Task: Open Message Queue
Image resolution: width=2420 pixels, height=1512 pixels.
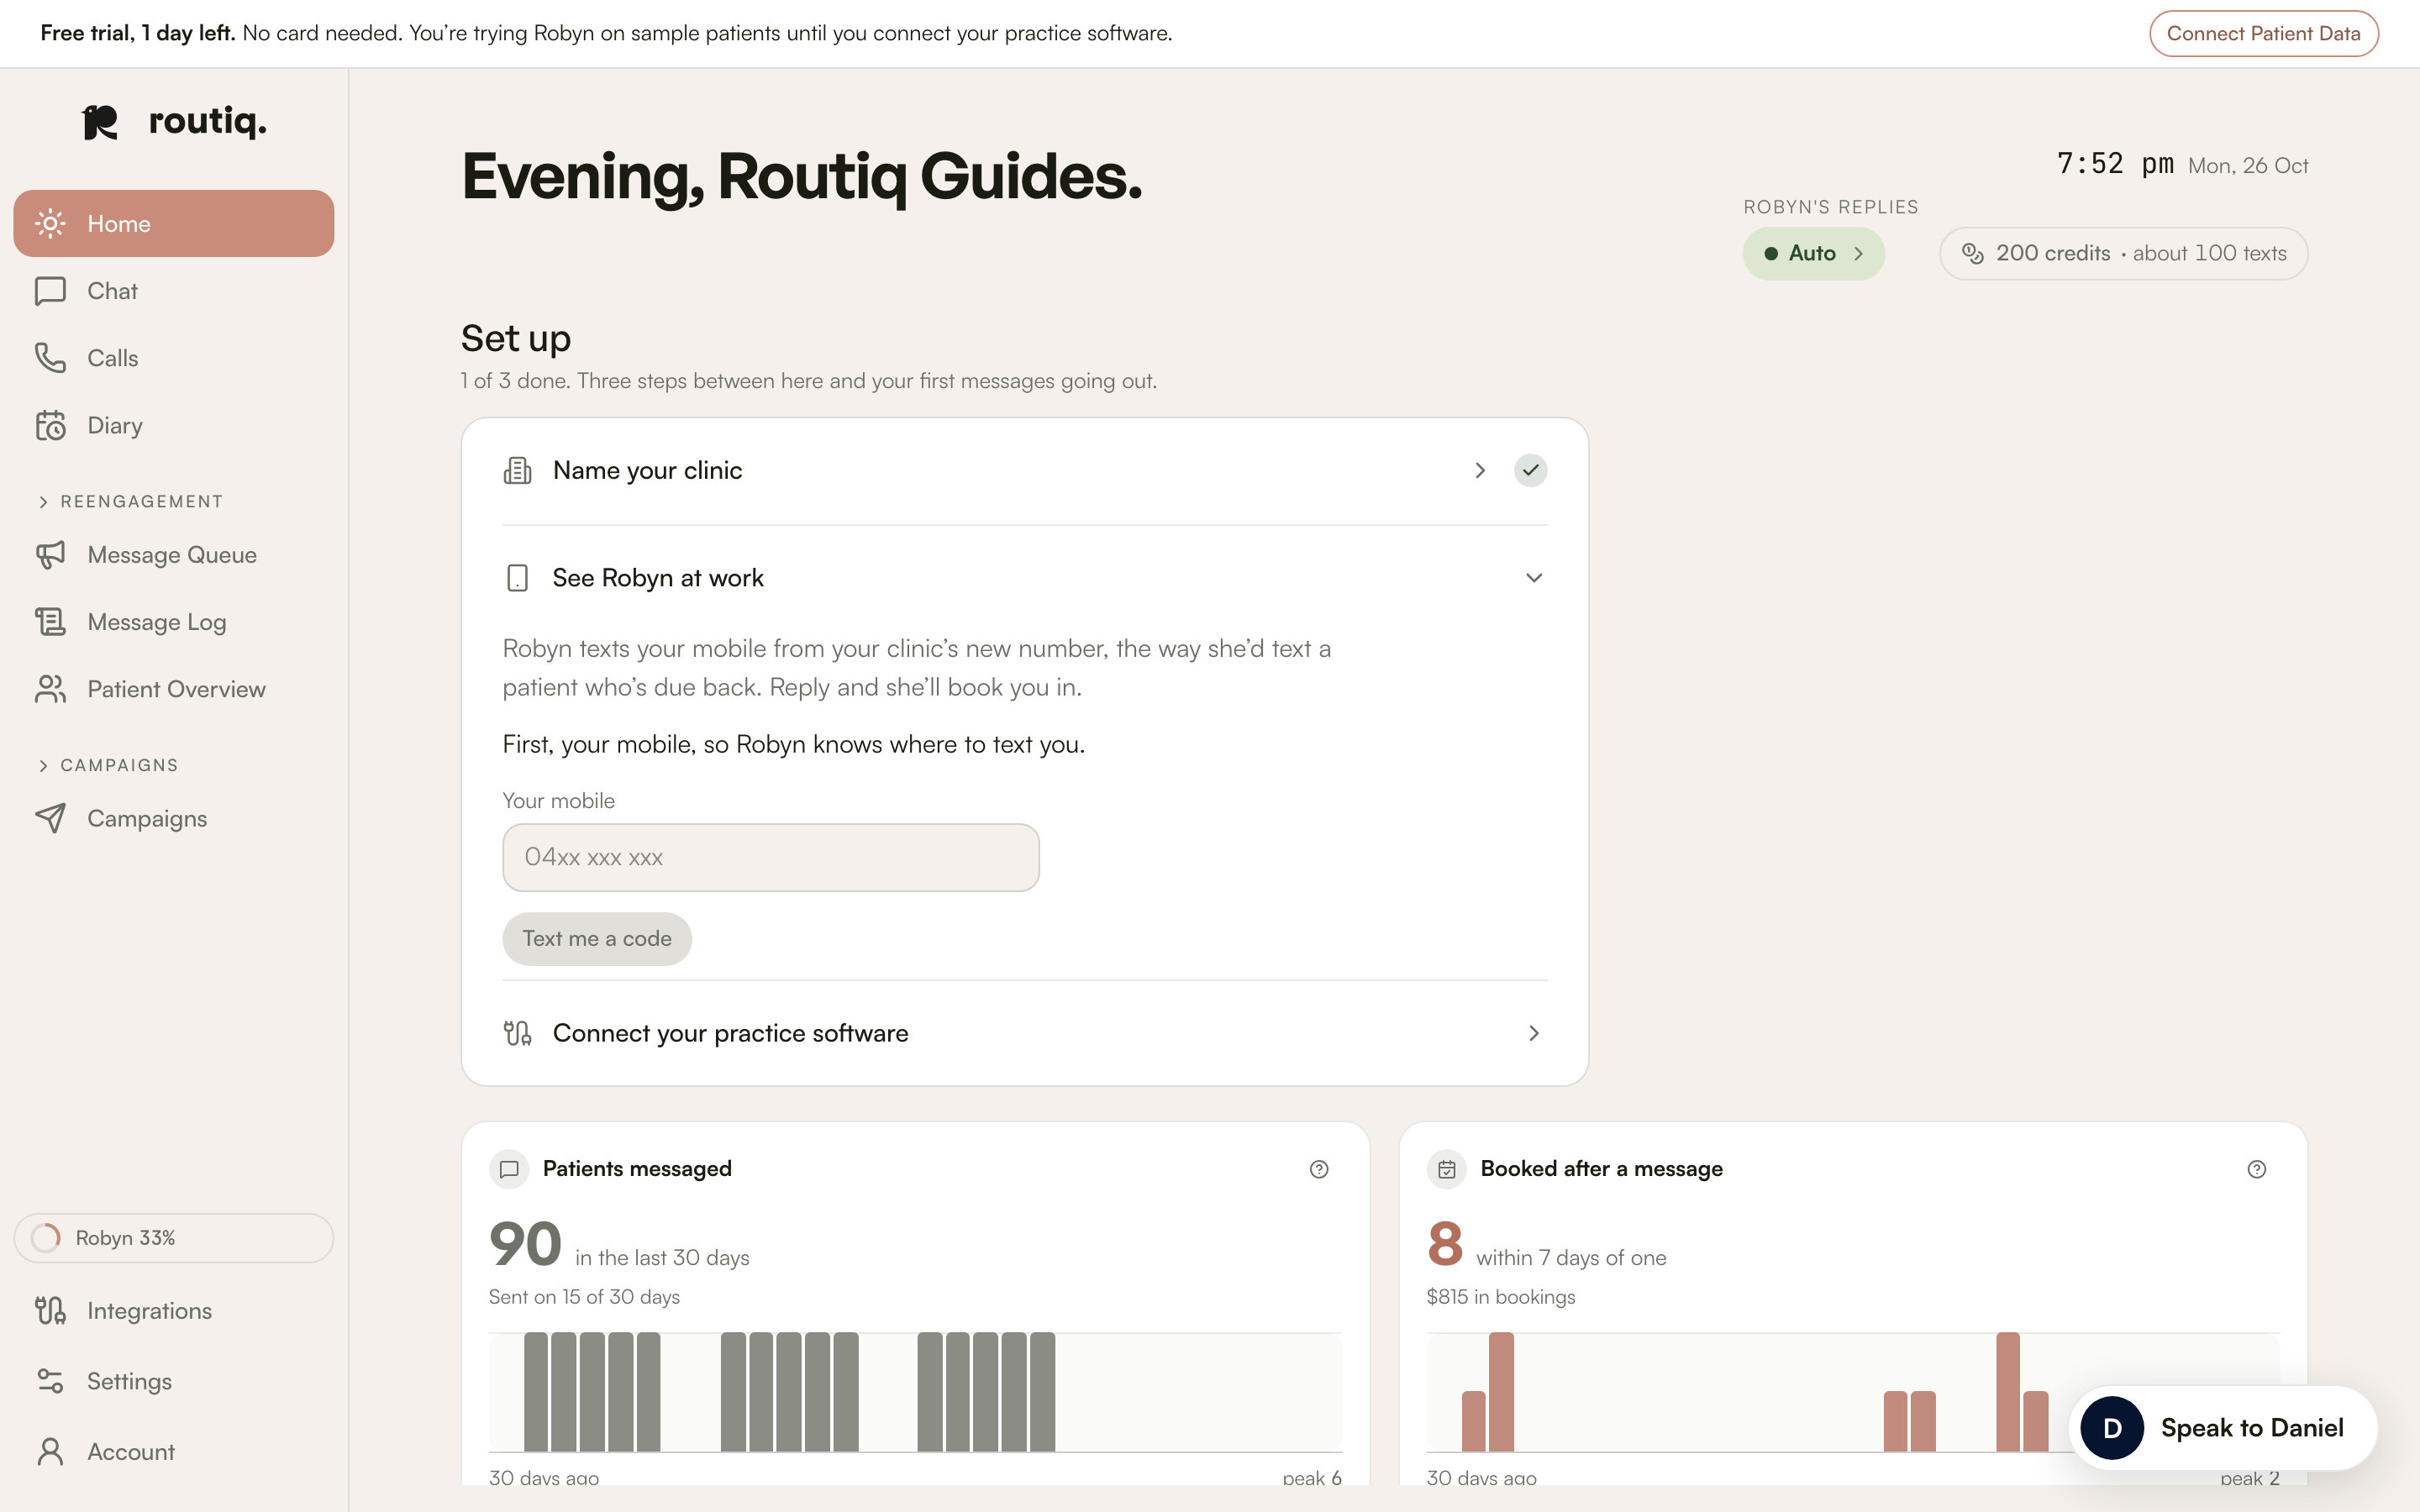Action: click(173, 555)
